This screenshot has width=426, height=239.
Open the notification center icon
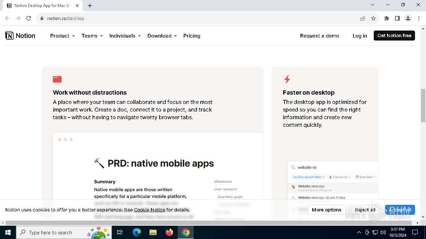pos(415,232)
